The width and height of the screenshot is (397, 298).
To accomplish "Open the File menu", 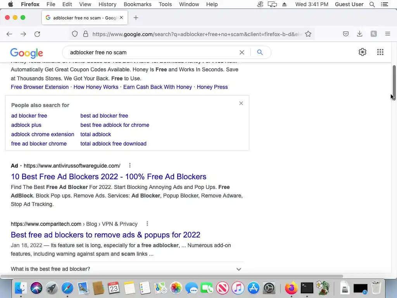I will pyautogui.click(x=51, y=4).
